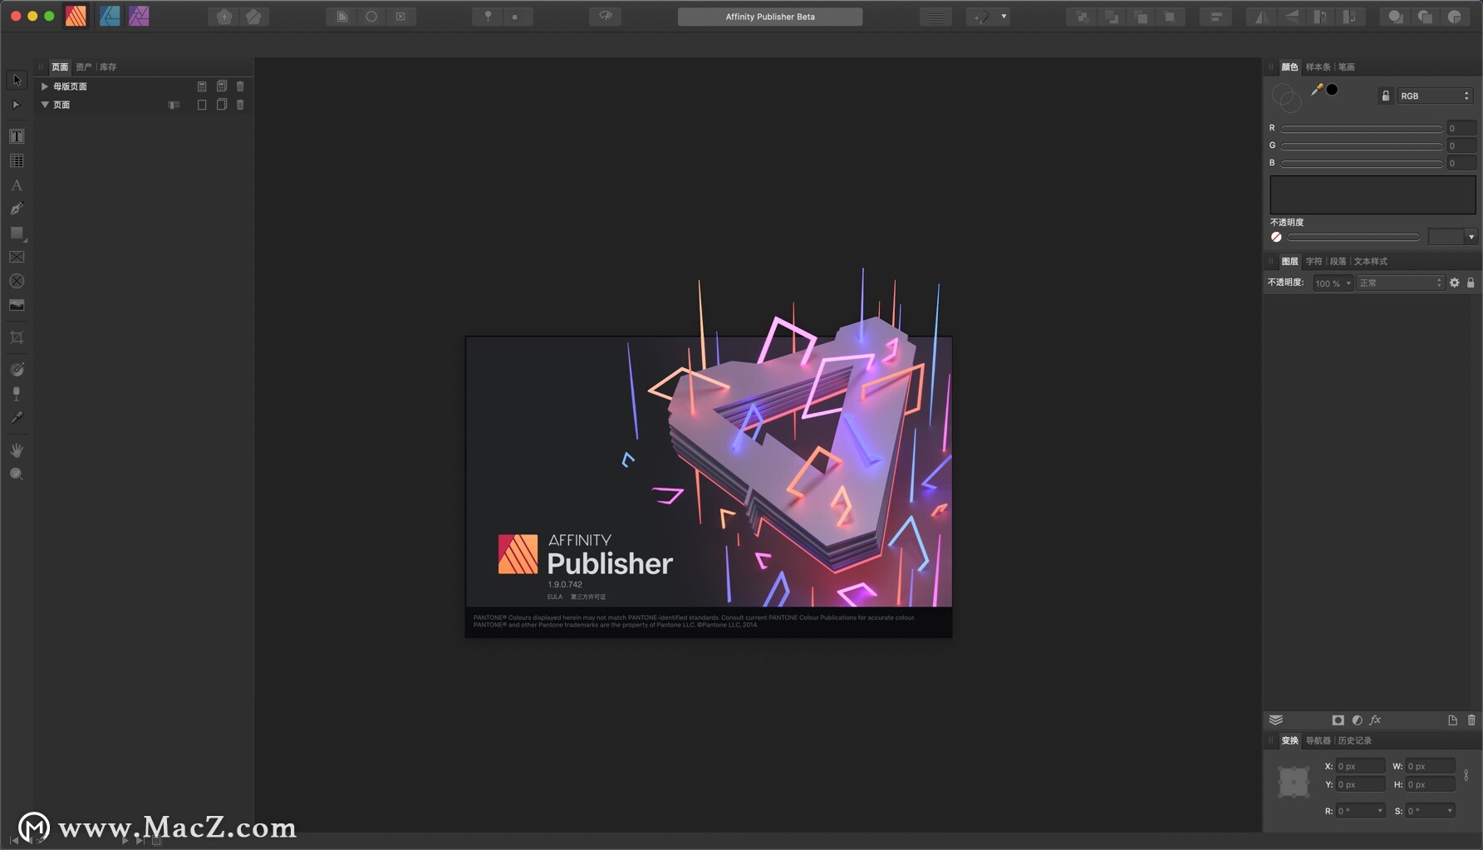Switch to the Affinity Publisher persona

(76, 16)
